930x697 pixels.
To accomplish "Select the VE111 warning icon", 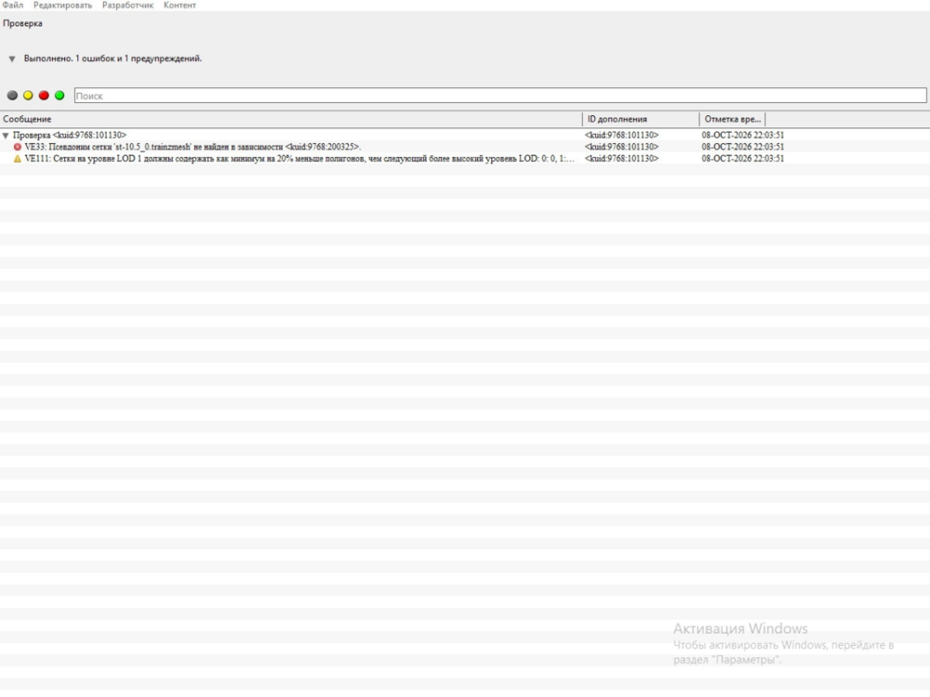I will 18,159.
